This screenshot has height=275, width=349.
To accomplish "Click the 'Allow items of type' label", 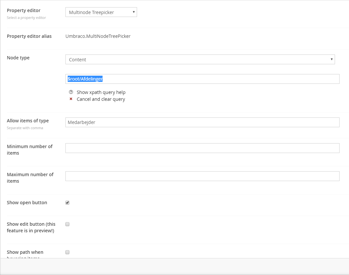I will click(28, 121).
